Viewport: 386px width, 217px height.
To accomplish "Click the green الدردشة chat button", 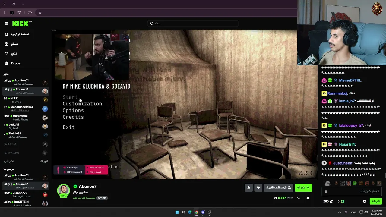I will pyautogui.click(x=375, y=201).
